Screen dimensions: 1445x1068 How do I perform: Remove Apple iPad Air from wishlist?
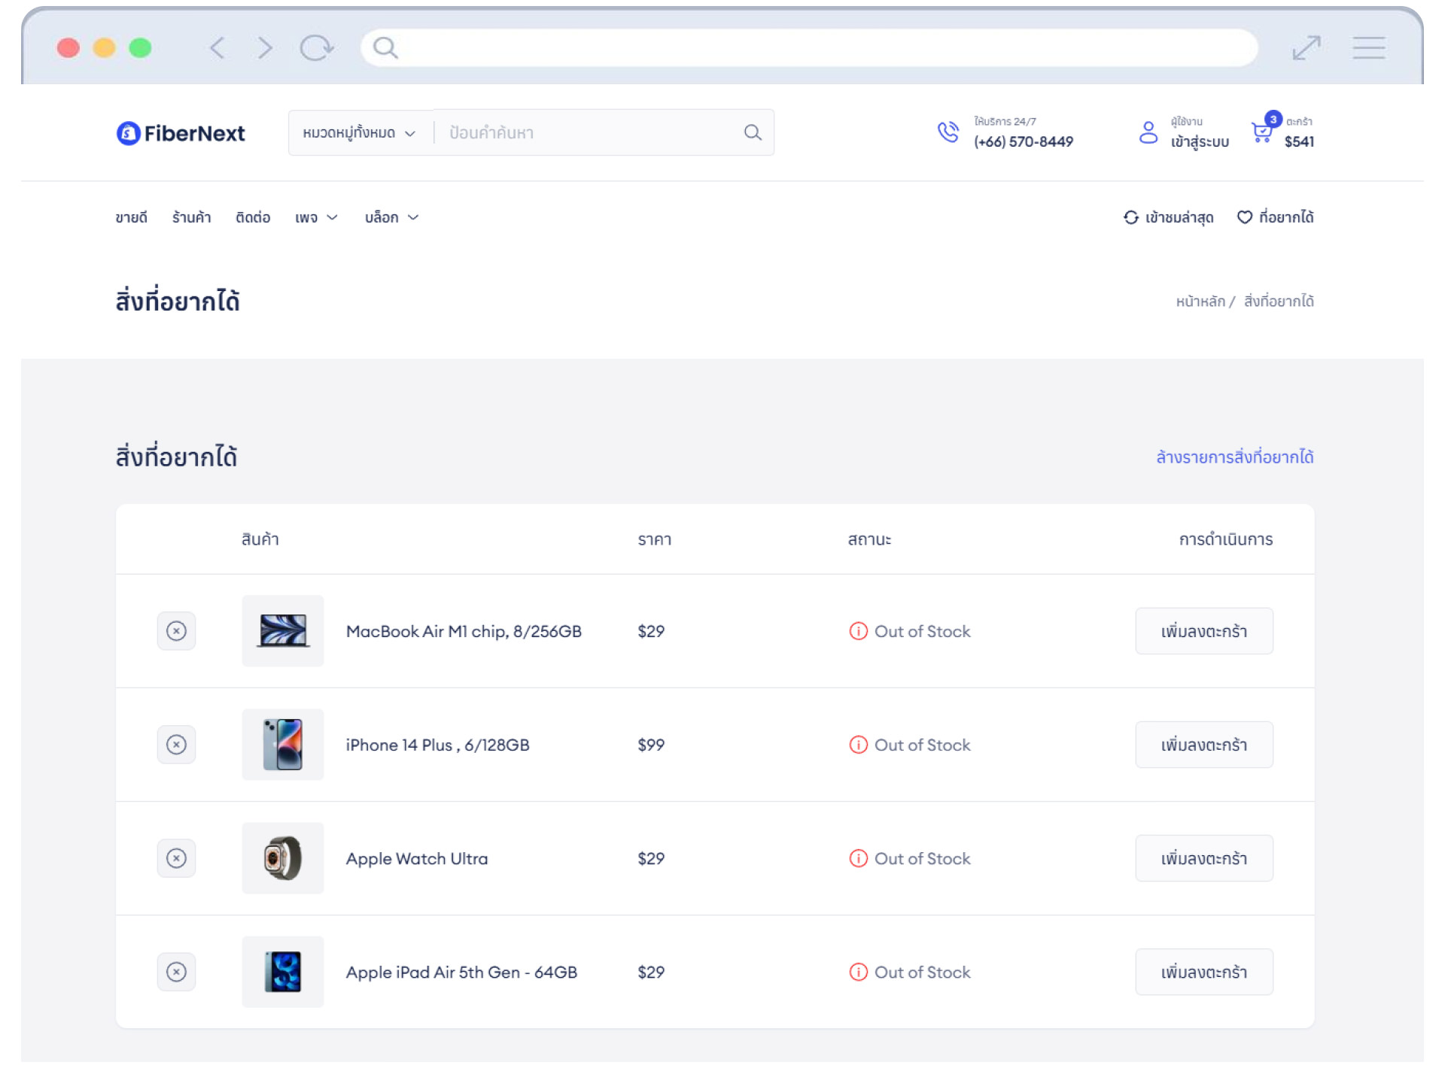coord(176,971)
